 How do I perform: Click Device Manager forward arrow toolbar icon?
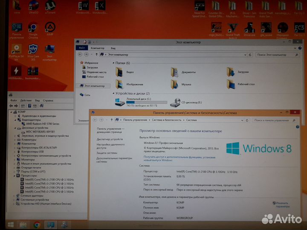[16, 106]
